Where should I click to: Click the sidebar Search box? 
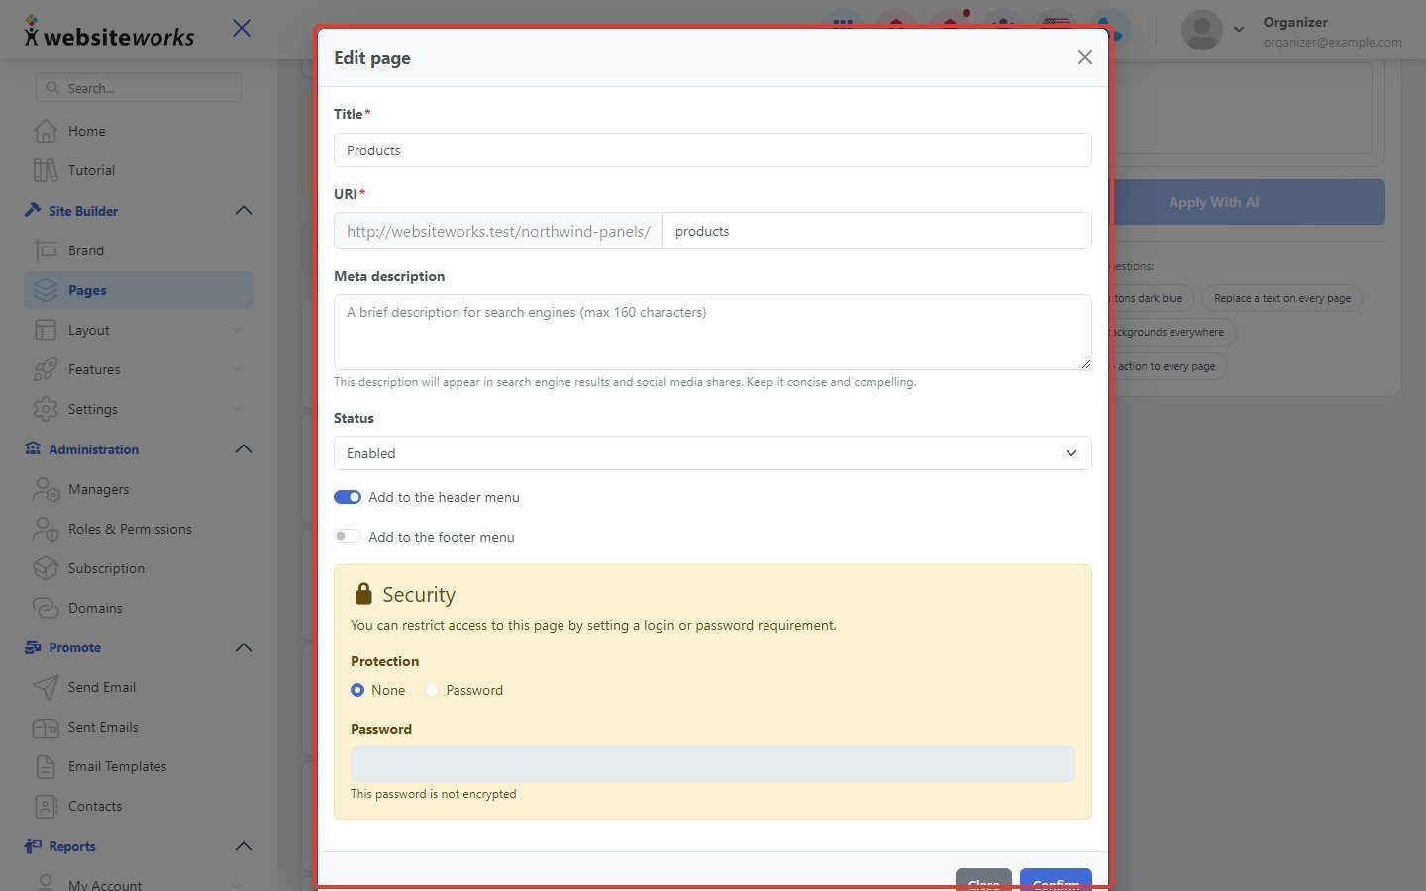click(139, 88)
